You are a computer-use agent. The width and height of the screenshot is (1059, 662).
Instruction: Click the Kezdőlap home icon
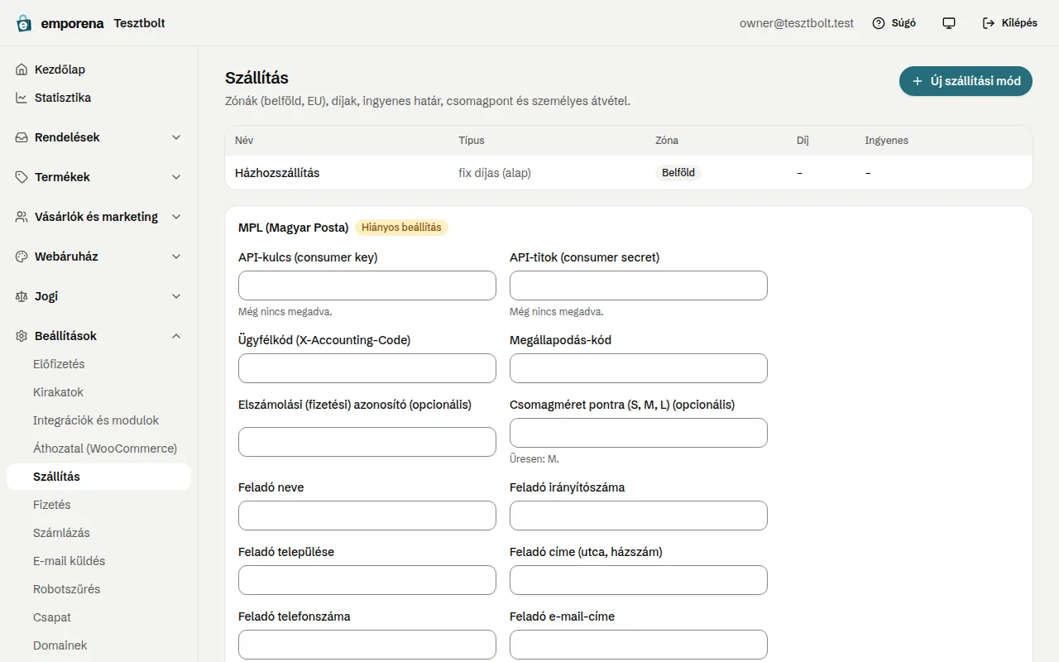[x=22, y=70]
